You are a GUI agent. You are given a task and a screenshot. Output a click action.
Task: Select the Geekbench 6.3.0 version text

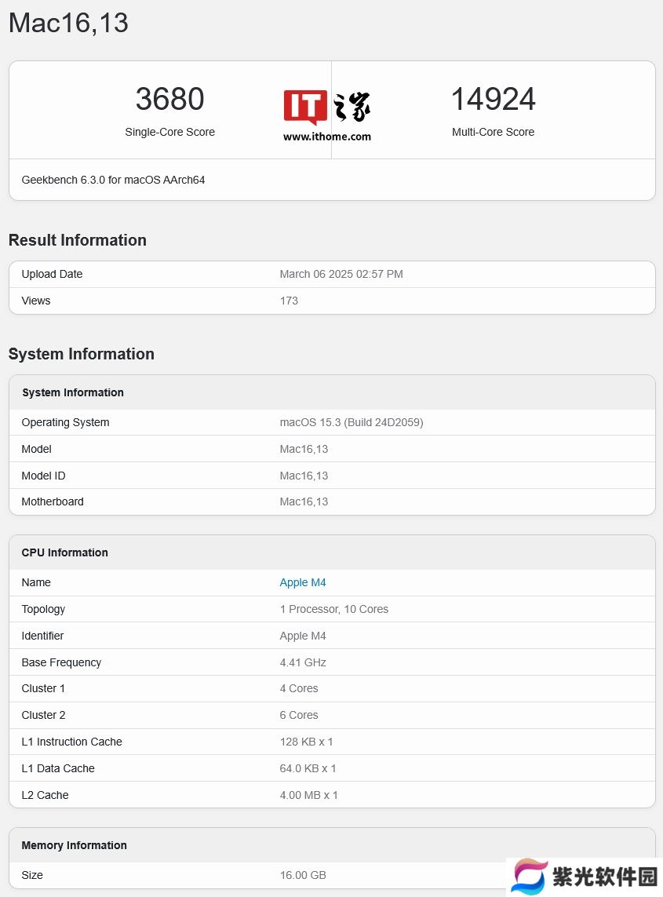pos(113,180)
